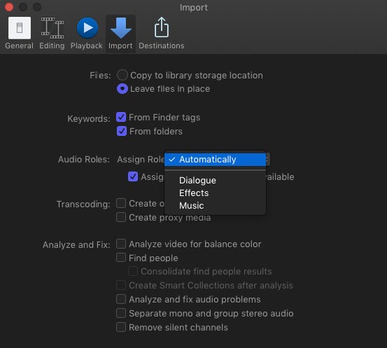The height and width of the screenshot is (348, 387).
Task: Enable Separate mono and group stereo audio
Action: pos(121,313)
